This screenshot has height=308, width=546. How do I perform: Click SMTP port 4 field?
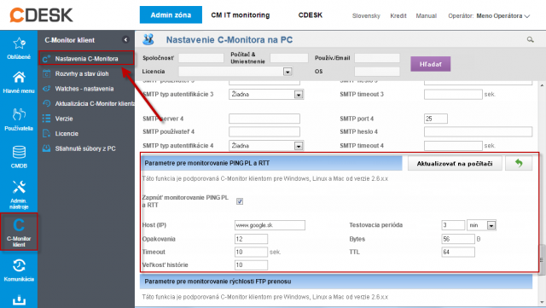pyautogui.click(x=436, y=119)
